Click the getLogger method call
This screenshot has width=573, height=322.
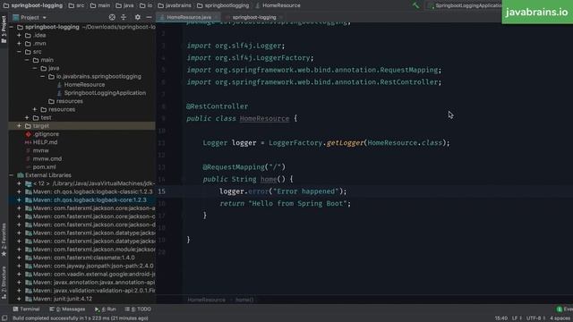(x=345, y=143)
